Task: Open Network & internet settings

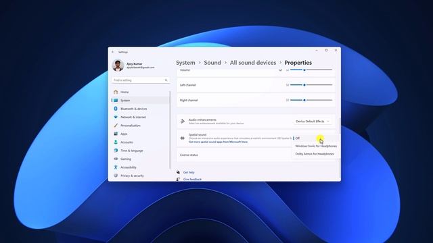Action: tap(141, 117)
